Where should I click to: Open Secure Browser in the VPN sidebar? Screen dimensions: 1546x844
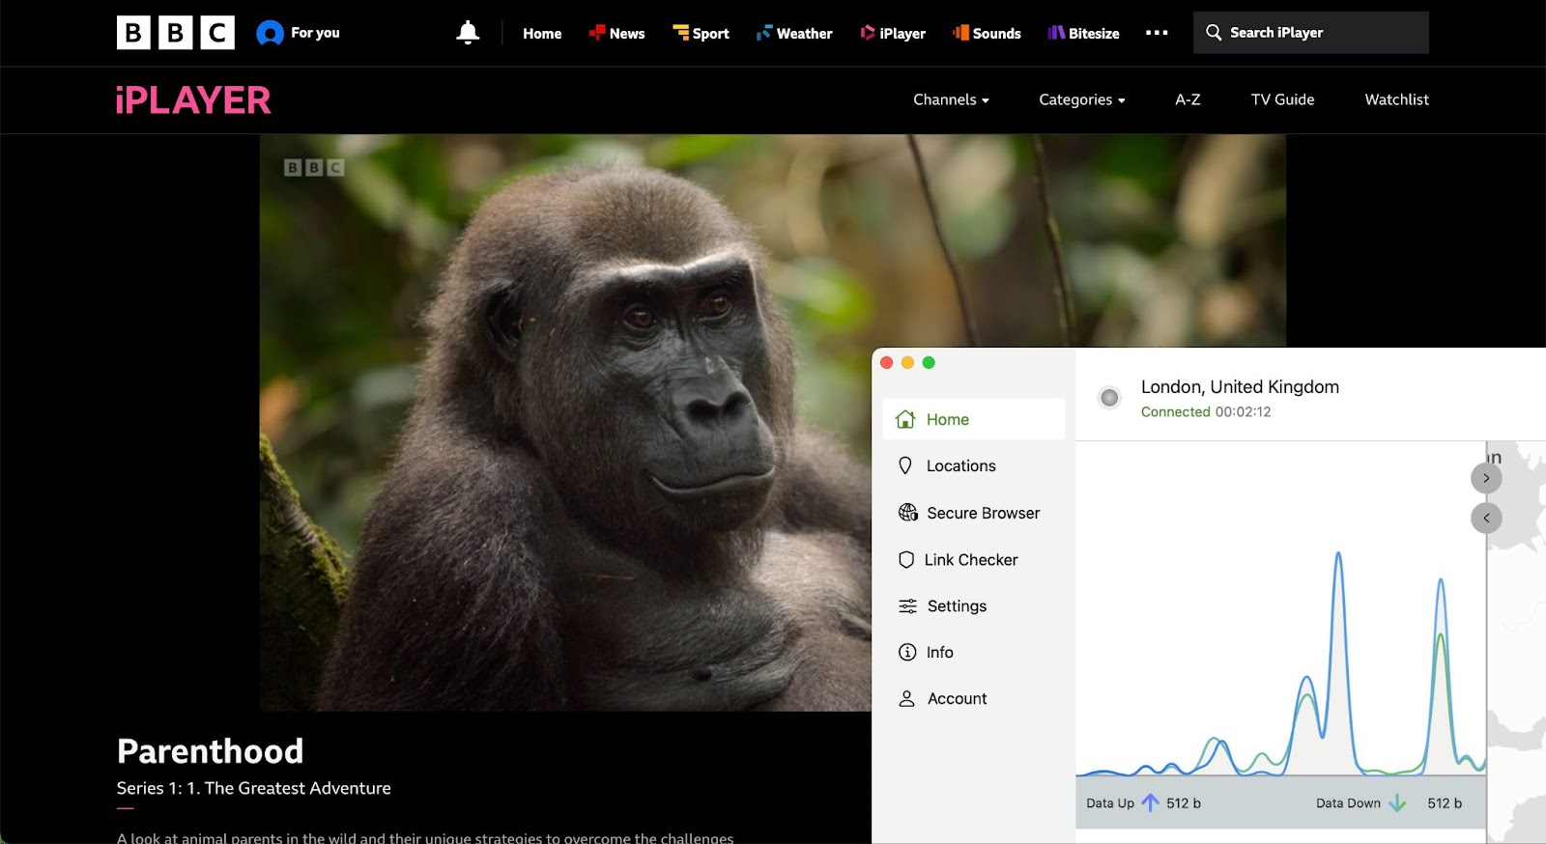973,513
